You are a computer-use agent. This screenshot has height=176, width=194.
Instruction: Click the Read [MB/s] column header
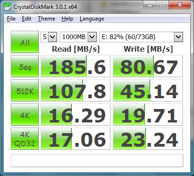(x=76, y=49)
